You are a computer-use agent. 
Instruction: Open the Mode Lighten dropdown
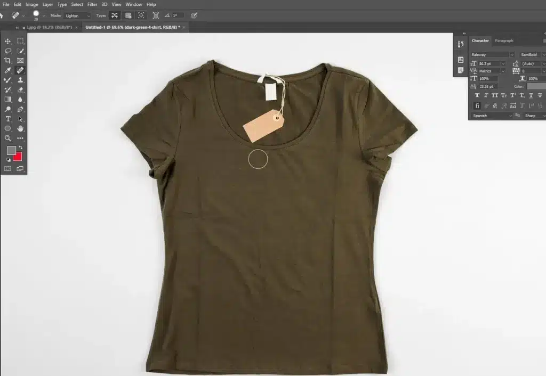coord(77,15)
